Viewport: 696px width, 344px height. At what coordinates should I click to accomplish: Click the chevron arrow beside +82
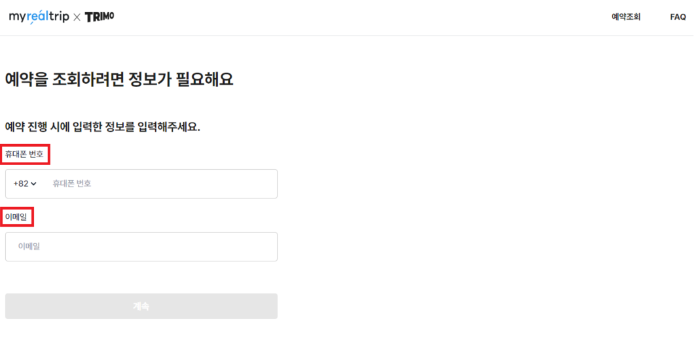tap(34, 183)
